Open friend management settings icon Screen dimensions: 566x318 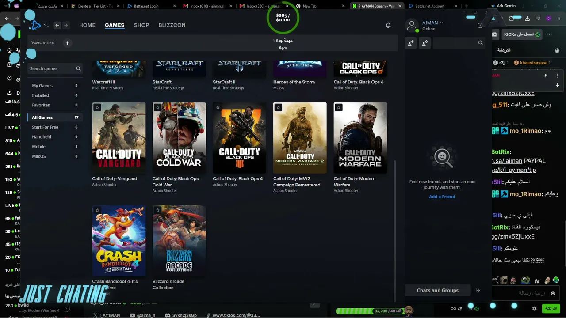pyautogui.click(x=425, y=43)
